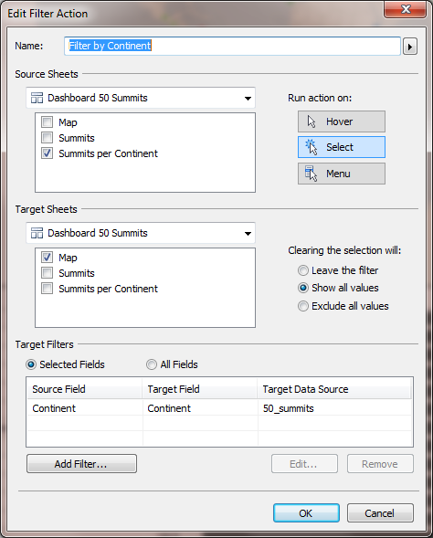This screenshot has height=538, width=433.
Task: Click the Cancel button
Action: pyautogui.click(x=380, y=513)
